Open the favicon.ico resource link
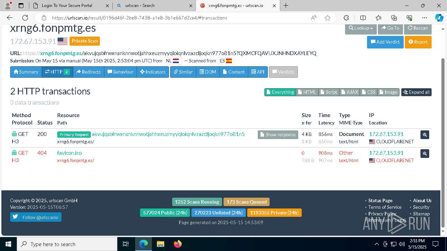This screenshot has width=447, height=251. point(69,153)
